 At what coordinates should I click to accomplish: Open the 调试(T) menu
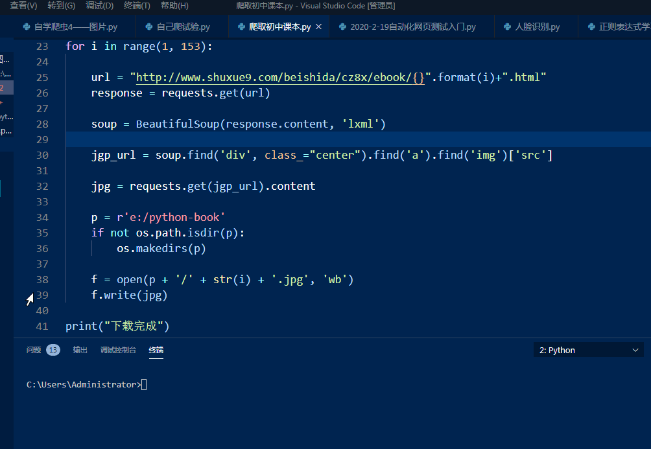(x=99, y=5)
